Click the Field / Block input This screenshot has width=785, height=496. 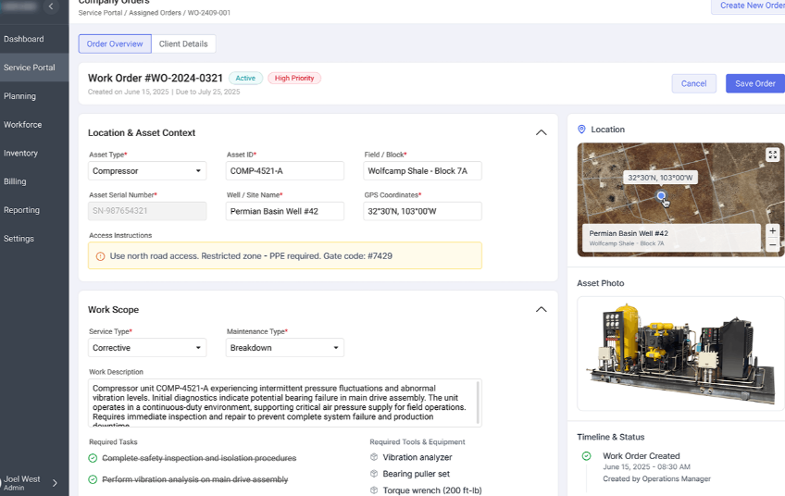[422, 170]
